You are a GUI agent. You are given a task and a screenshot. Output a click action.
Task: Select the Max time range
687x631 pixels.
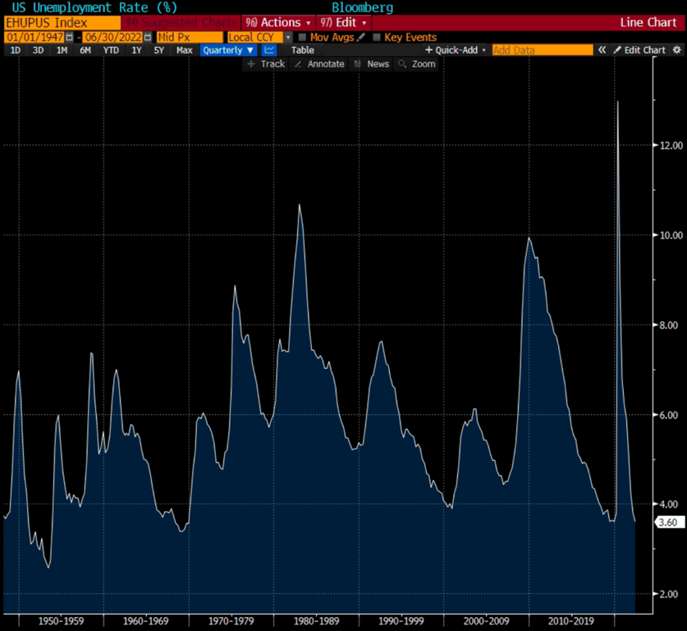point(185,50)
